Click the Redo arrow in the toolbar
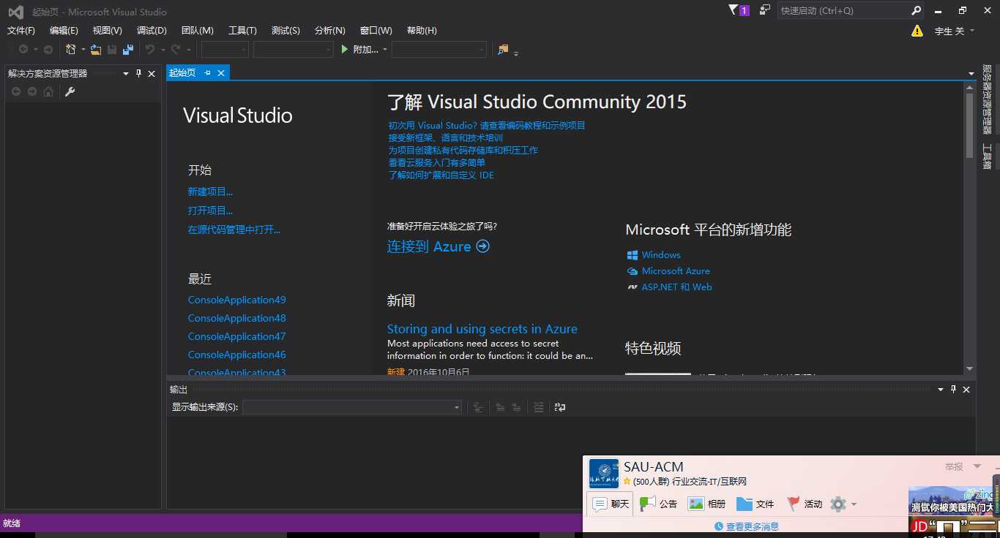The image size is (1000, 538). click(x=176, y=50)
